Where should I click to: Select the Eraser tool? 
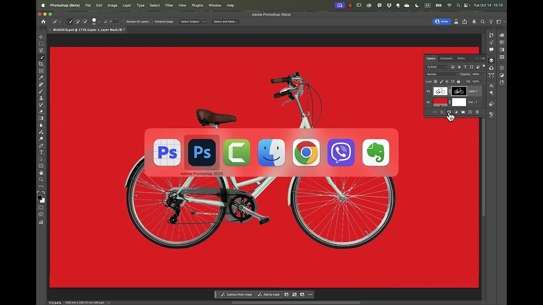coord(41,111)
